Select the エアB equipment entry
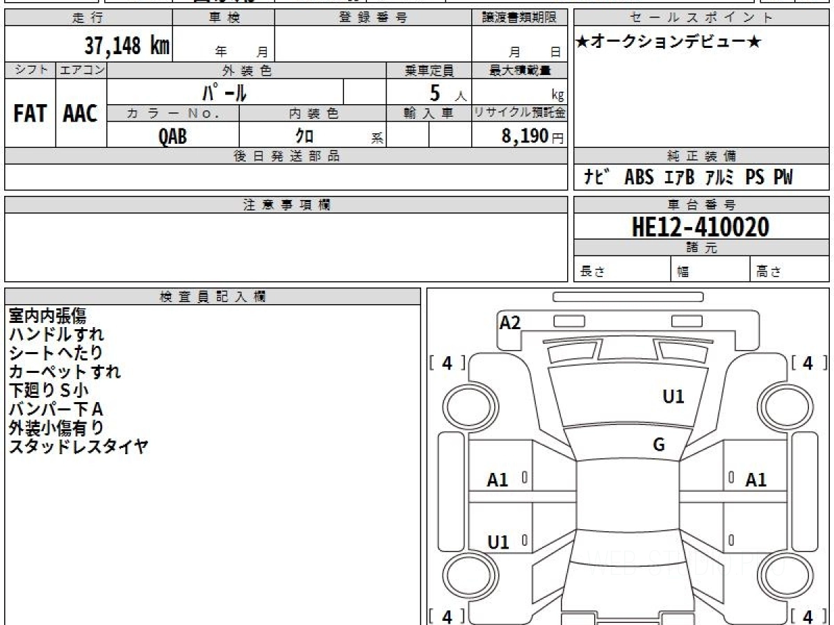This screenshot has height=625, width=834. pyautogui.click(x=679, y=178)
